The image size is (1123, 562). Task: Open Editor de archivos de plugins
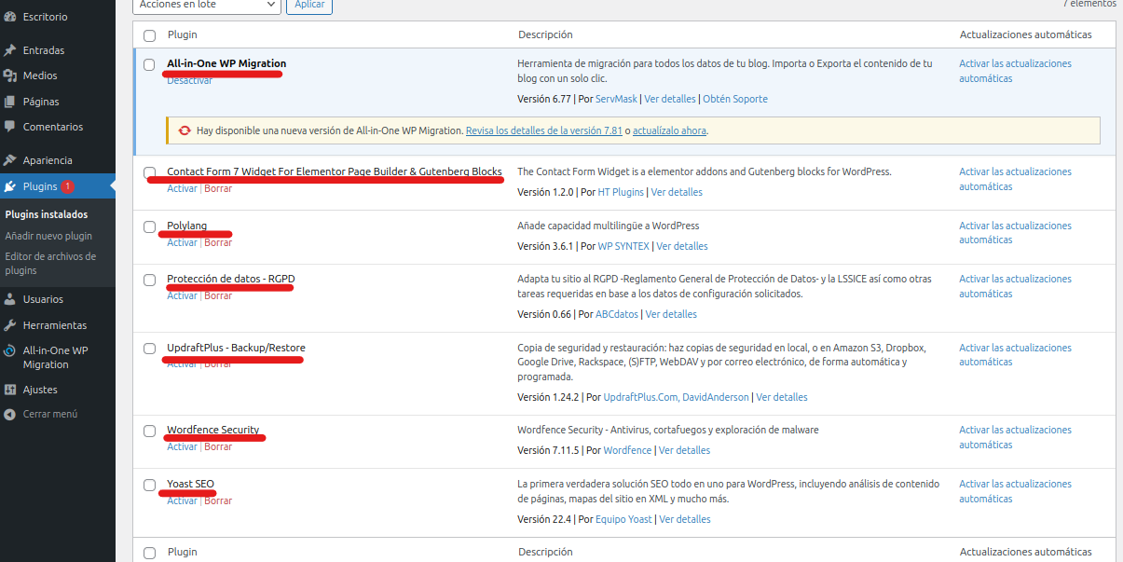pos(50,263)
